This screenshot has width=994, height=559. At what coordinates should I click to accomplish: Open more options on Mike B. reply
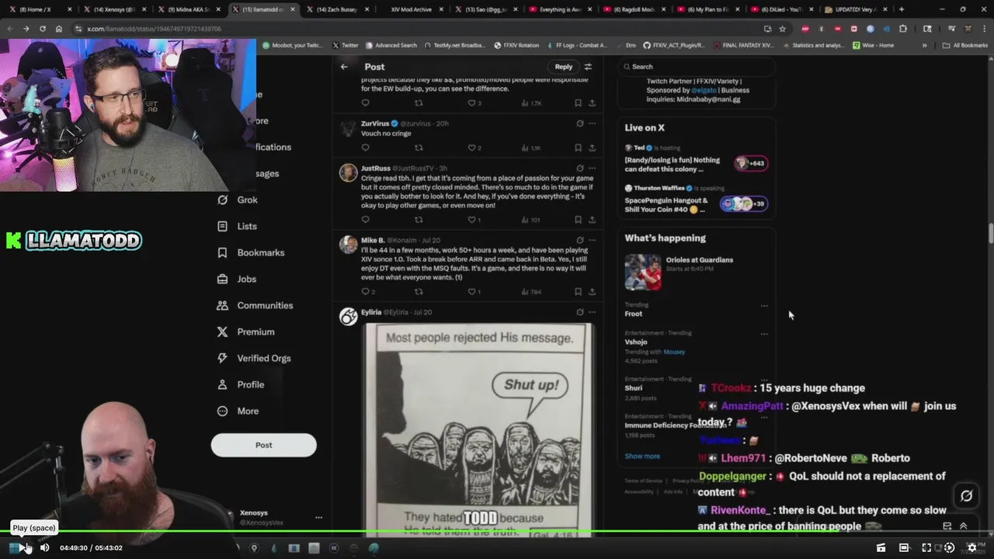click(x=592, y=240)
